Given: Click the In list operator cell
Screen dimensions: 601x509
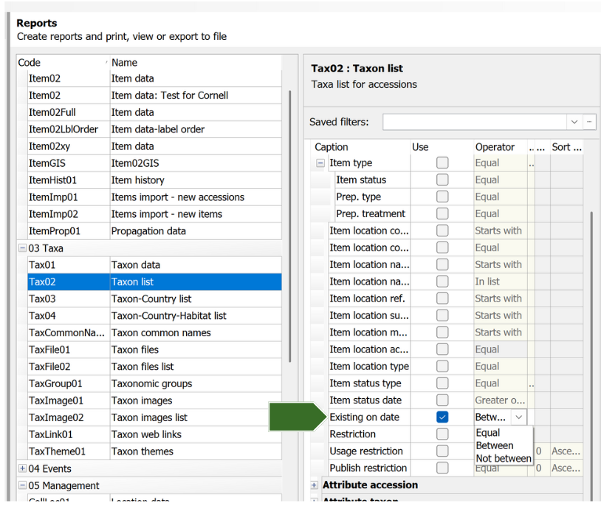Looking at the screenshot, I should click(x=500, y=281).
